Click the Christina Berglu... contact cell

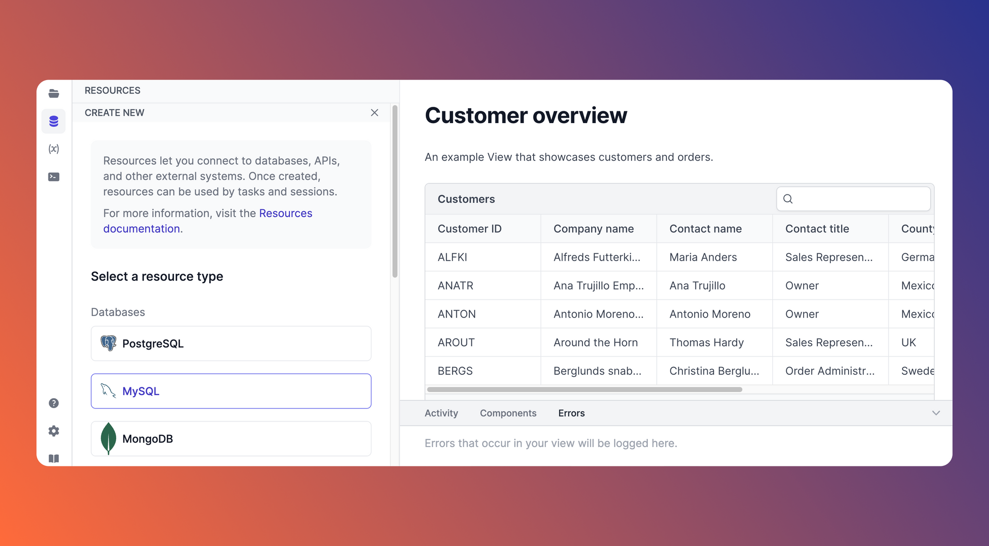click(715, 371)
